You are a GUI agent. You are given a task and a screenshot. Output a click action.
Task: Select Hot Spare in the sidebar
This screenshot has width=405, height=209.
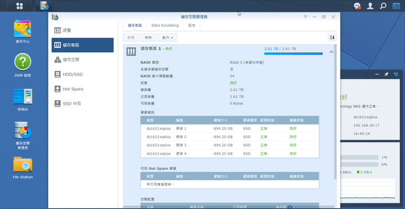point(83,89)
